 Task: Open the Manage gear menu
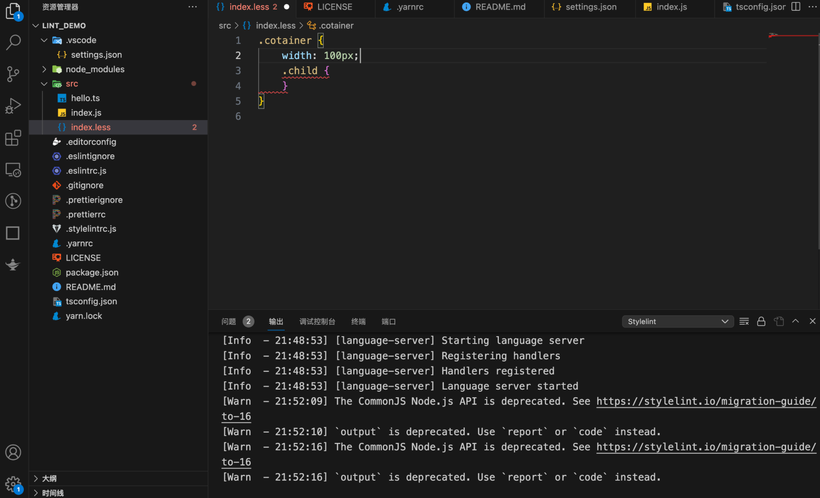coord(13,484)
